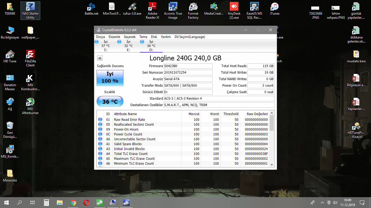Click the previous disk arrow button
Image resolution: width=371 pixels, height=208 pixels.
(100, 58)
